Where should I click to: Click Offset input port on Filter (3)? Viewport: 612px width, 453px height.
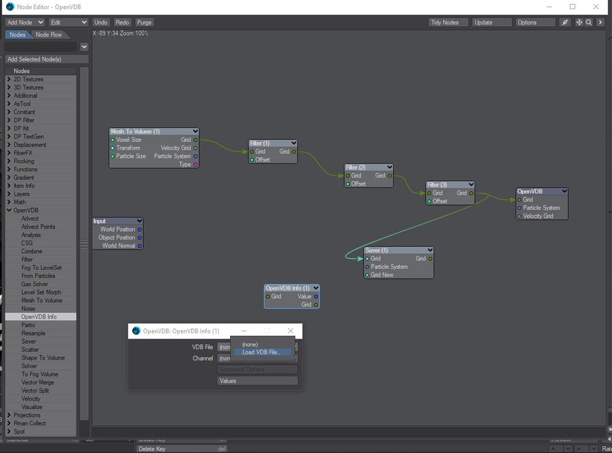coord(430,201)
